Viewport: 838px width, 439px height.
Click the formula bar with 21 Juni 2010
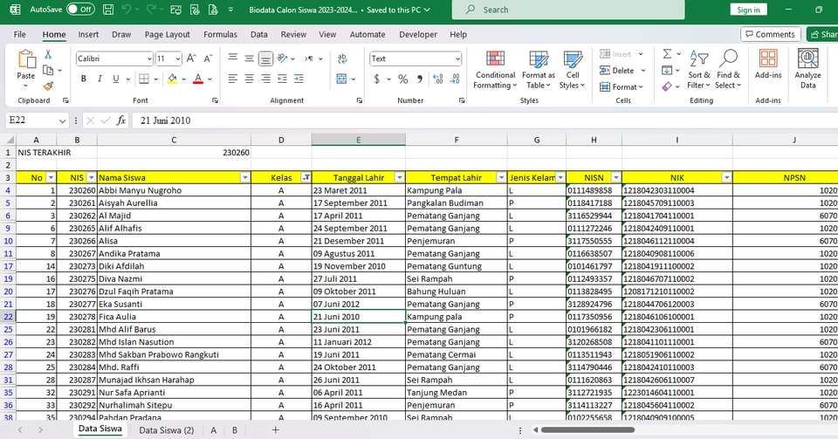484,120
